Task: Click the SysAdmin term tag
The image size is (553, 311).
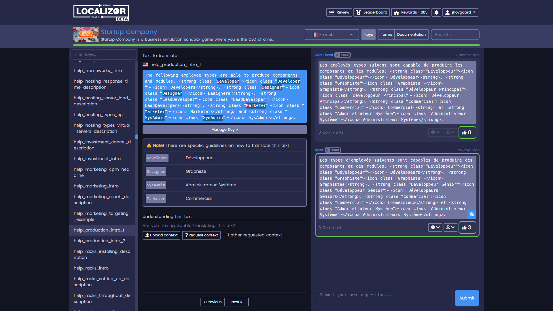Action: pos(156,185)
